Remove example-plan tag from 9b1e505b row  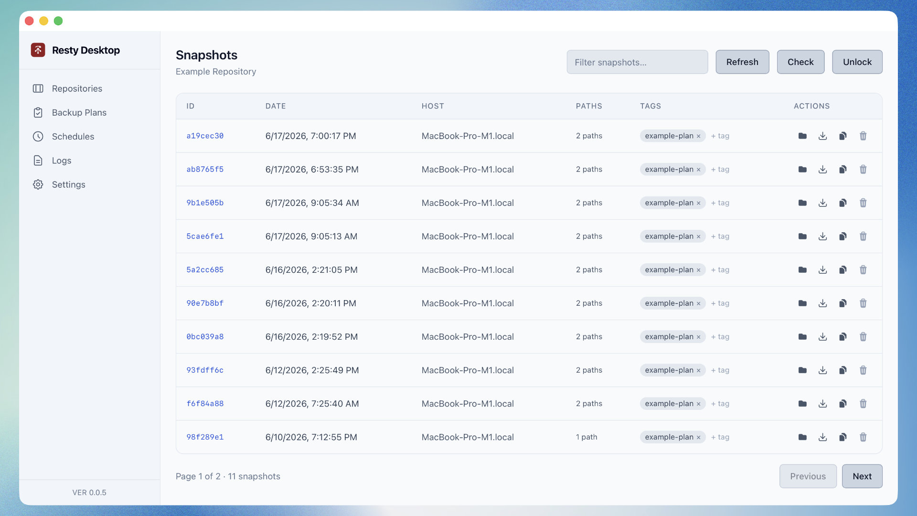698,203
